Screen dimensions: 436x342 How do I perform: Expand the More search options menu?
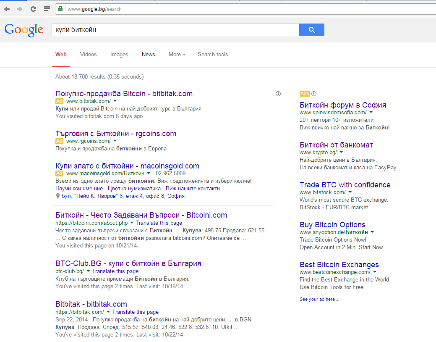tap(177, 55)
